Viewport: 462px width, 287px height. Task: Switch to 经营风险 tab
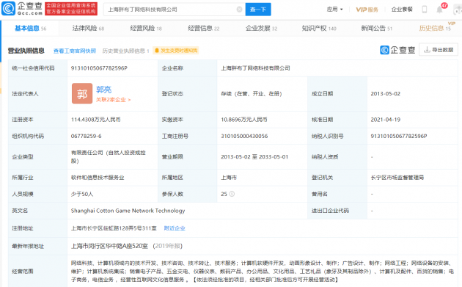click(146, 29)
